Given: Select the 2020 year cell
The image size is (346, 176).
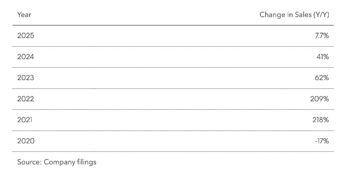Looking at the screenshot, I should 26,141.
